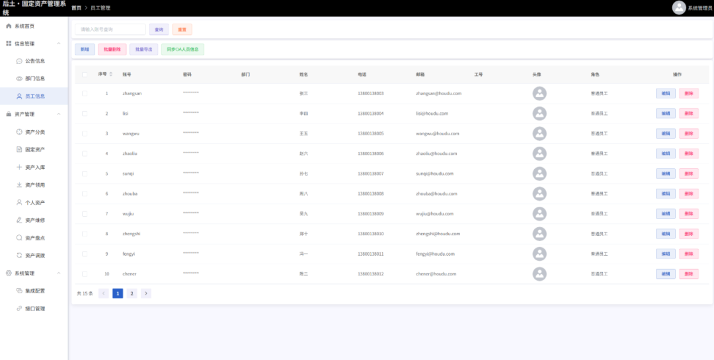Open 系统首页 home icon in sidebar
The image size is (714, 360).
point(9,26)
